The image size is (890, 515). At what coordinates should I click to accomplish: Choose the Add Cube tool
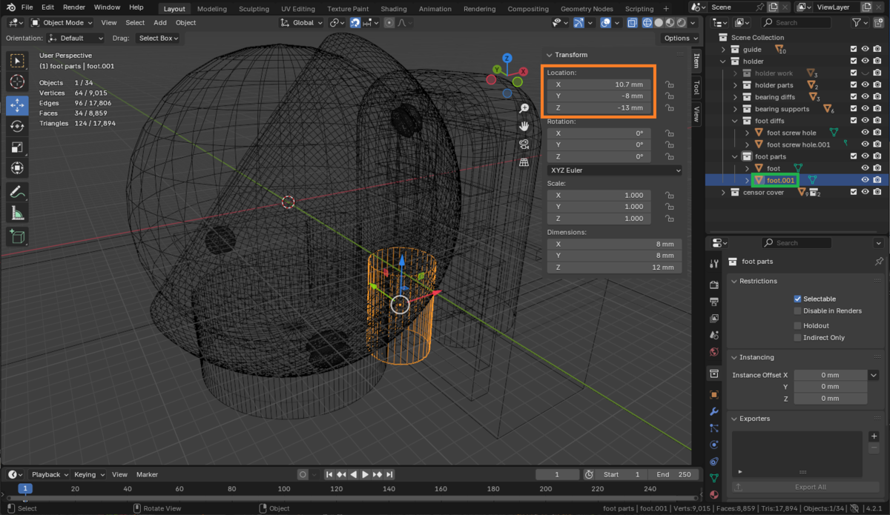pyautogui.click(x=17, y=237)
